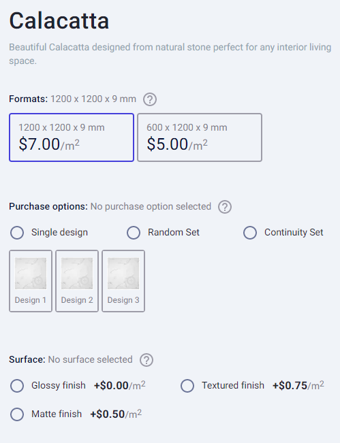The width and height of the screenshot is (340, 443).
Task: Zoom Design 3 using its magnifier icon
Action: click(131, 281)
